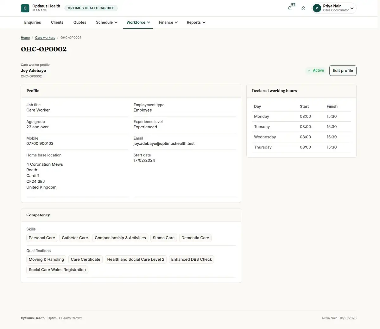Follow the Home breadcrumb link
The height and width of the screenshot is (329, 380).
click(x=25, y=38)
